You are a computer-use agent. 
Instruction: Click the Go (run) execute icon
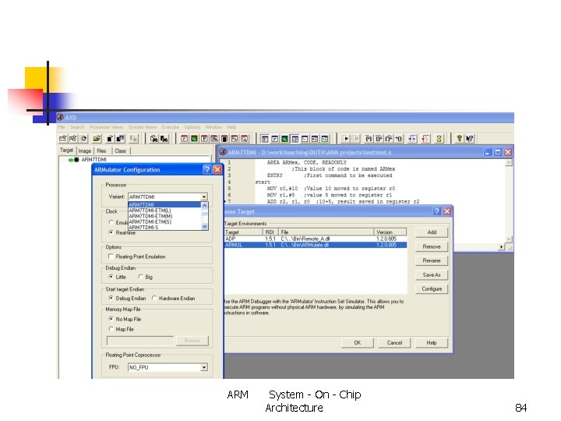(x=346, y=139)
